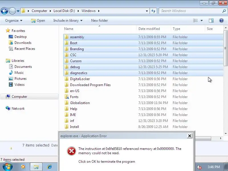Click the Boot folder icon

(x=66, y=43)
